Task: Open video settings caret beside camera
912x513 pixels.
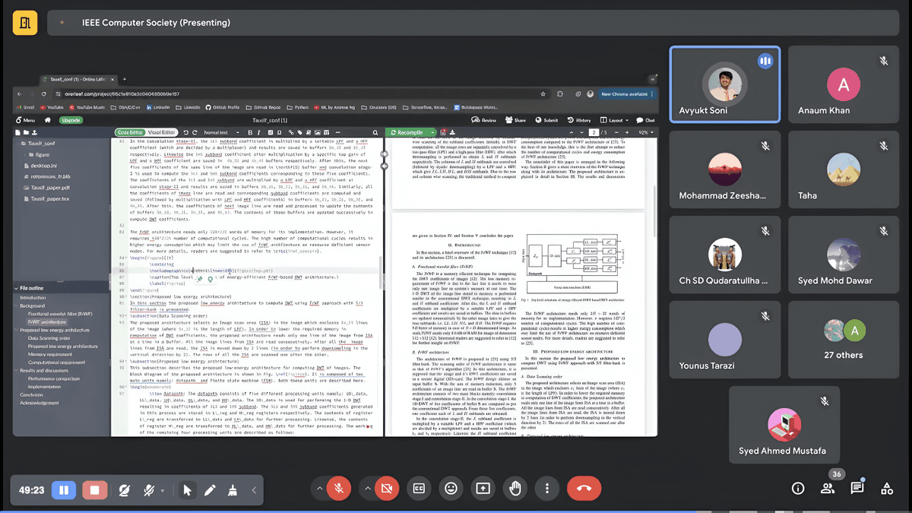Action: (x=369, y=489)
